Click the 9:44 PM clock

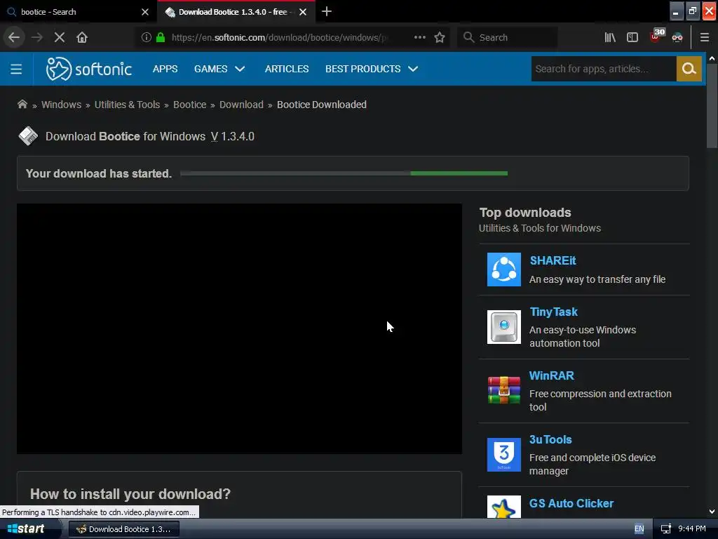coord(692,529)
